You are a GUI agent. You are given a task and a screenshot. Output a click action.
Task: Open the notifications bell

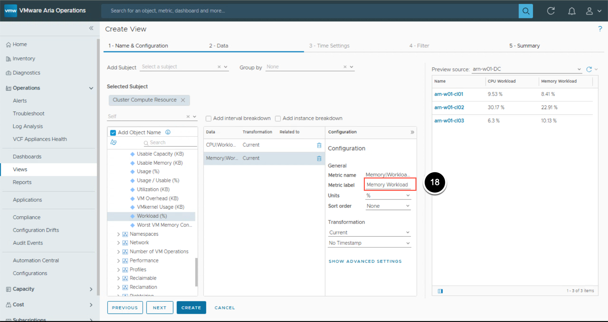tap(571, 11)
